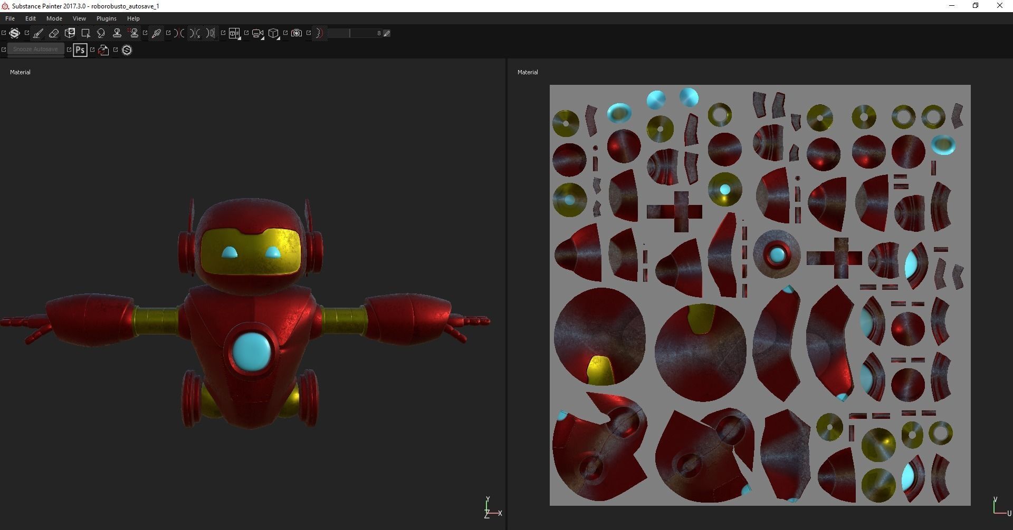Open the Material channel dropdown in 3D viewport
Screen dimensions: 1013x530
(20, 72)
